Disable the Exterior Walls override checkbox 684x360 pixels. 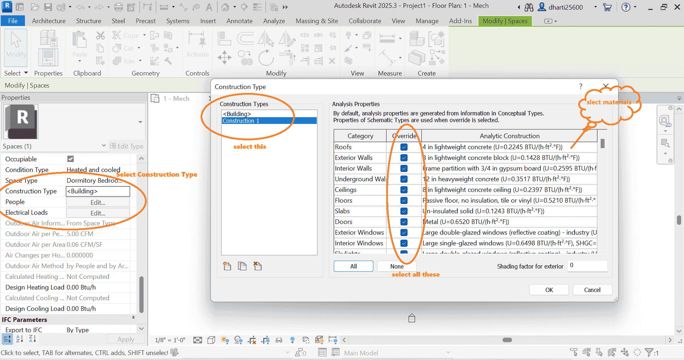[x=404, y=157]
